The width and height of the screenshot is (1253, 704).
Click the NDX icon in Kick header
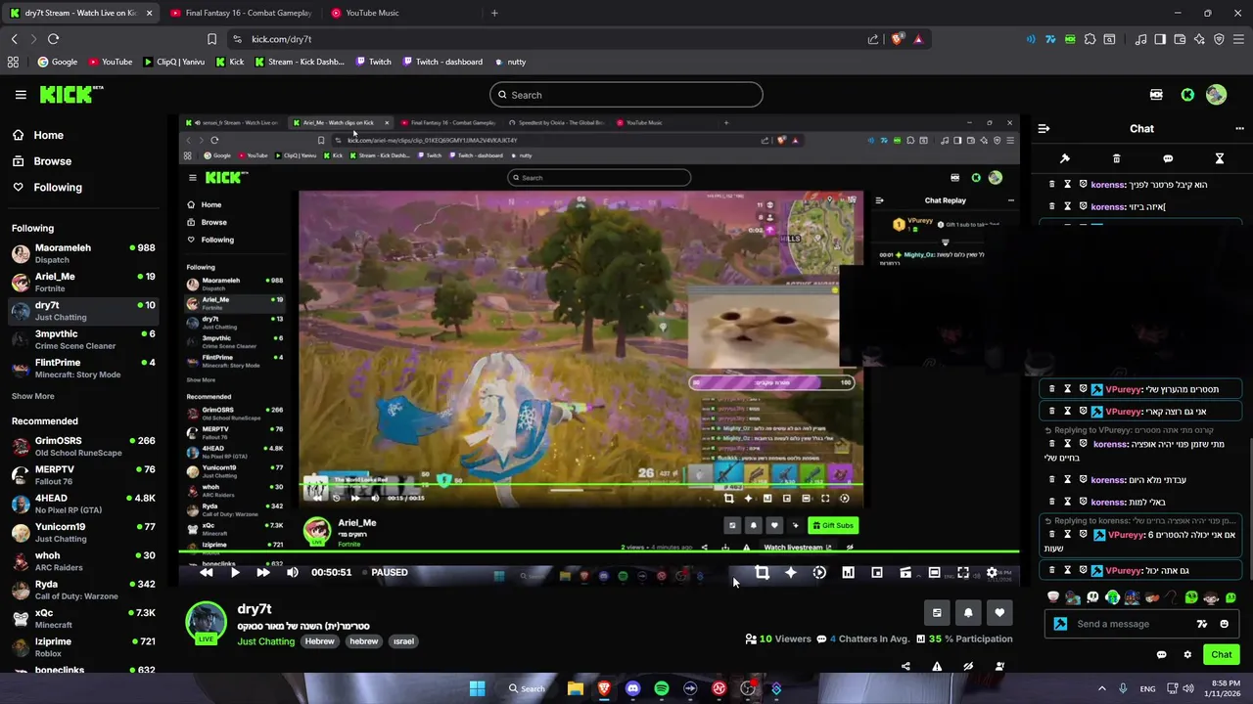click(1156, 95)
